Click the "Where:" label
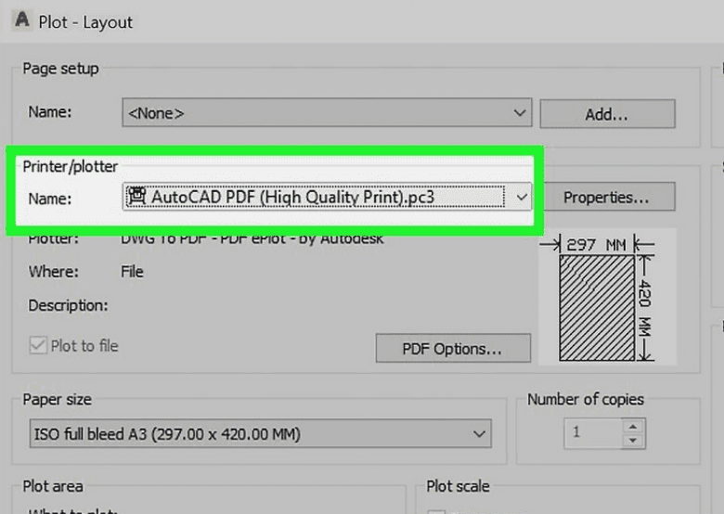 pos(54,272)
